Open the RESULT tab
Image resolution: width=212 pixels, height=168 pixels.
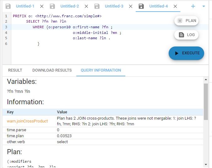(15, 70)
